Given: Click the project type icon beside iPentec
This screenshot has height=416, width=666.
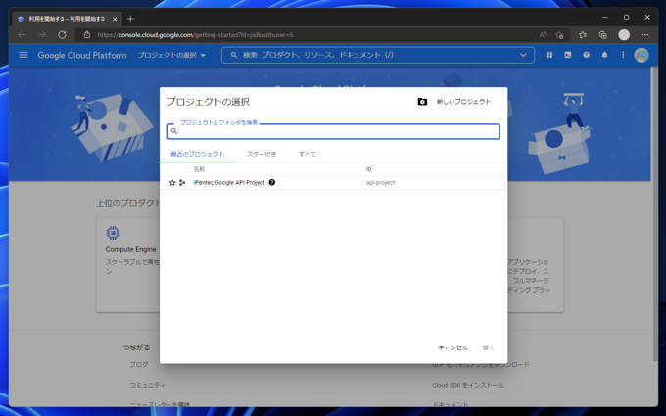Looking at the screenshot, I should (x=182, y=182).
